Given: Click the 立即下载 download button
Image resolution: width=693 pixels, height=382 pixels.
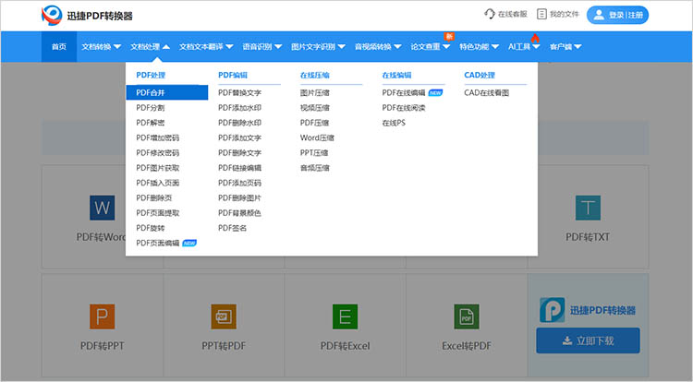Looking at the screenshot, I should (x=588, y=340).
